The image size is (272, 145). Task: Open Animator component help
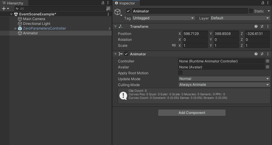[256, 54]
